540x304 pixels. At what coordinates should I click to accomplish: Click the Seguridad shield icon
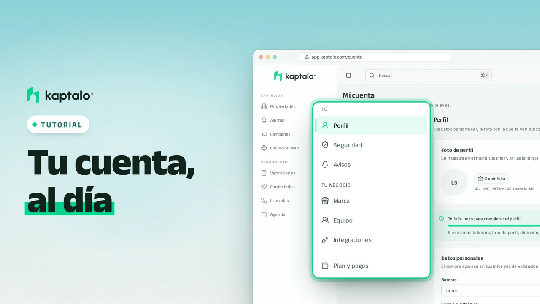[325, 145]
